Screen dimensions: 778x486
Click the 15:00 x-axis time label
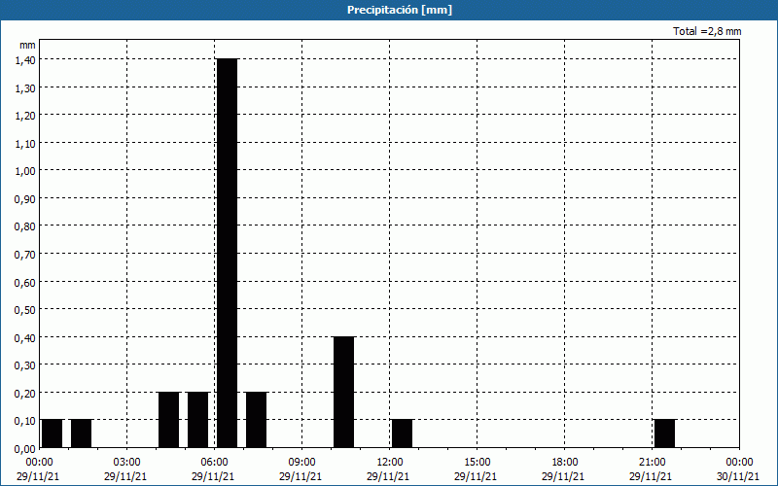[477, 463]
